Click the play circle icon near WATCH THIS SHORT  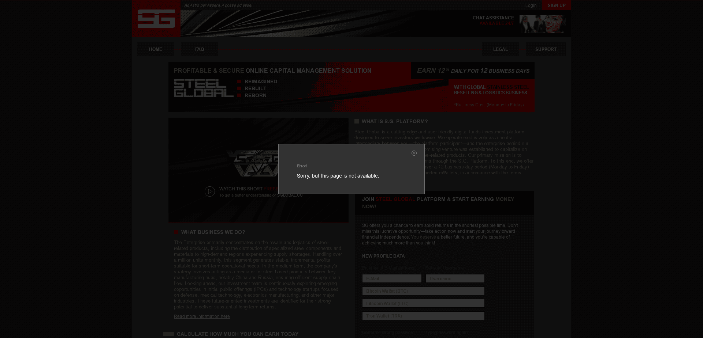click(210, 191)
